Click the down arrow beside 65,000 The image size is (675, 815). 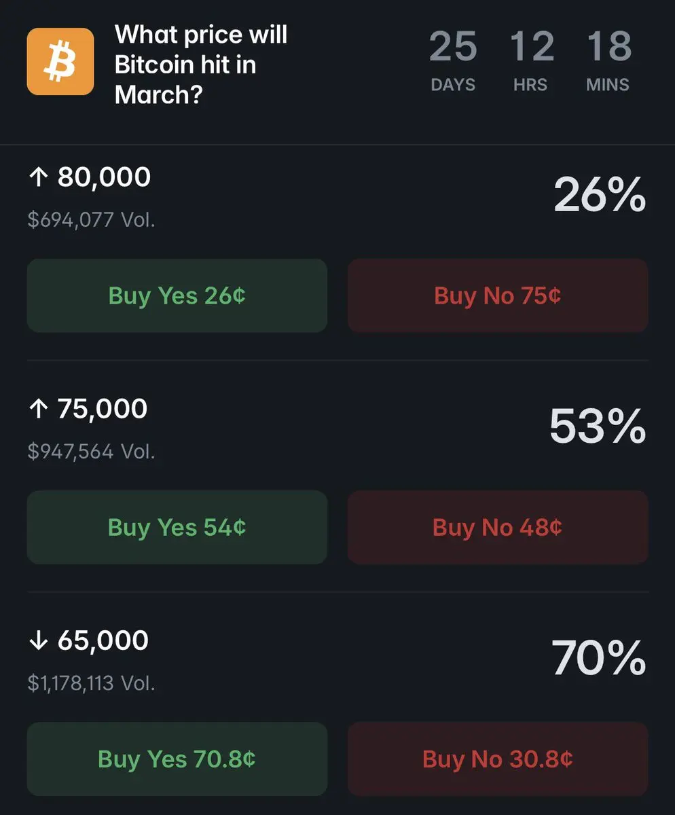pyautogui.click(x=38, y=642)
